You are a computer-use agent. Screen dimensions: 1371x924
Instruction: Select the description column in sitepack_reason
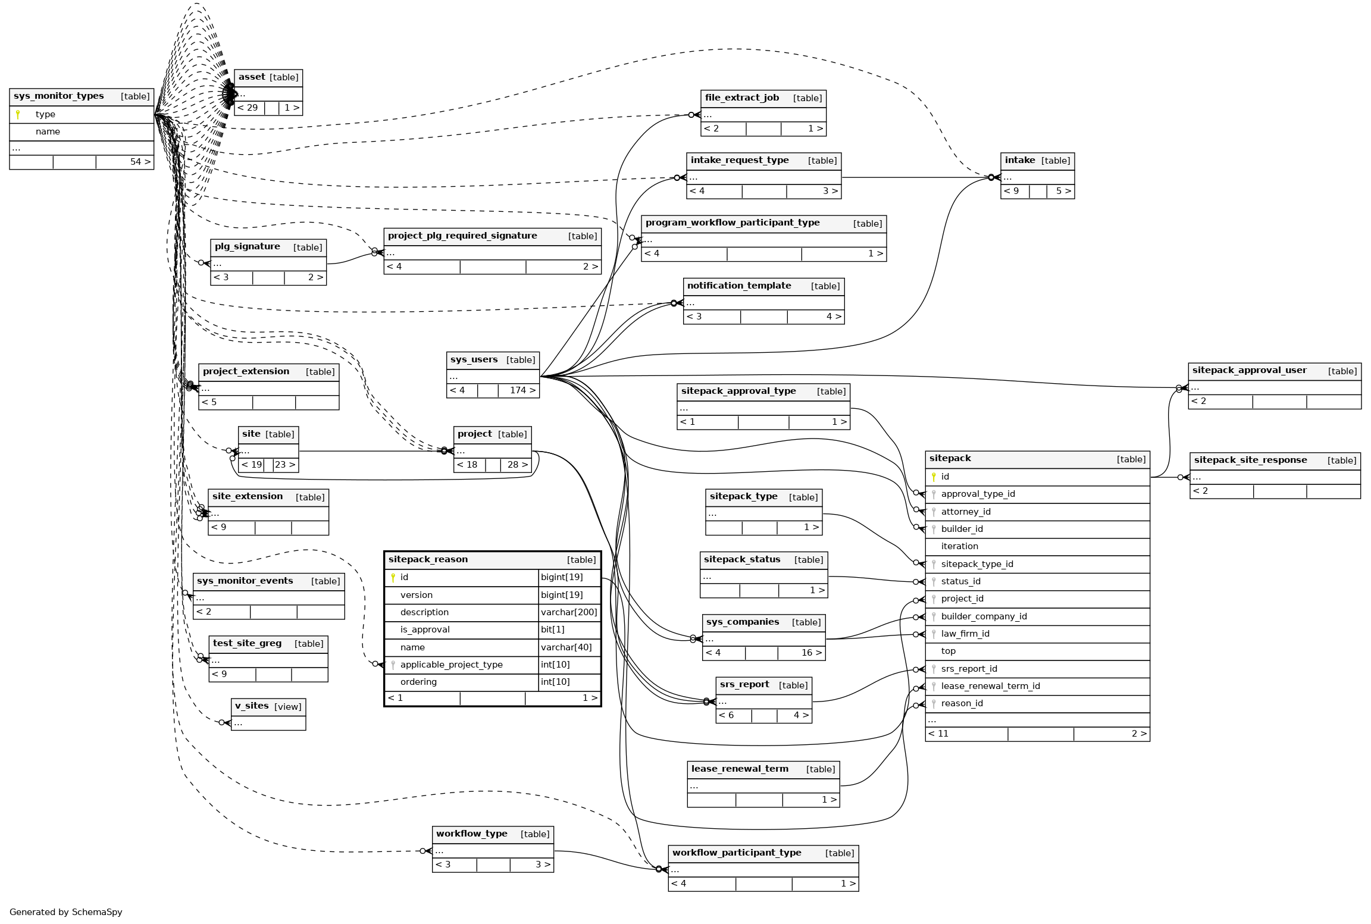click(x=424, y=612)
